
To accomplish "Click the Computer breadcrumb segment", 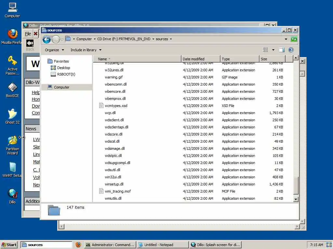I will click(84, 39).
